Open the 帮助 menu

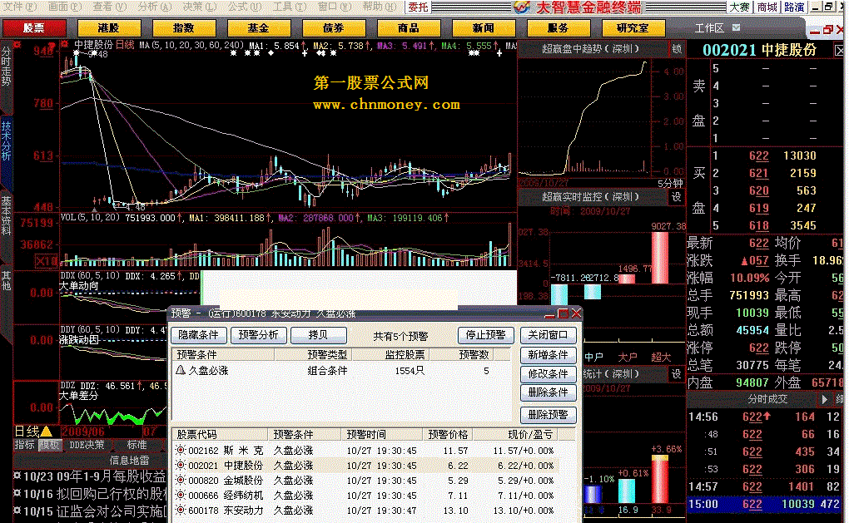(379, 7)
